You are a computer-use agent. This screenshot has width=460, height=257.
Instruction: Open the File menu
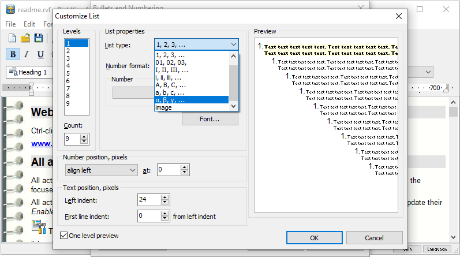(x=10, y=24)
